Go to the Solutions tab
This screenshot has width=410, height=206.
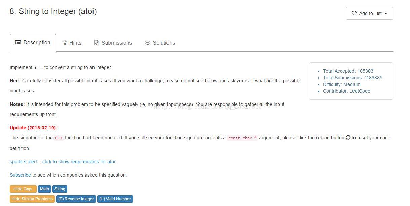(x=163, y=43)
